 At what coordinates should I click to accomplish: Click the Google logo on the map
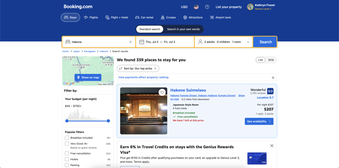(69, 83)
